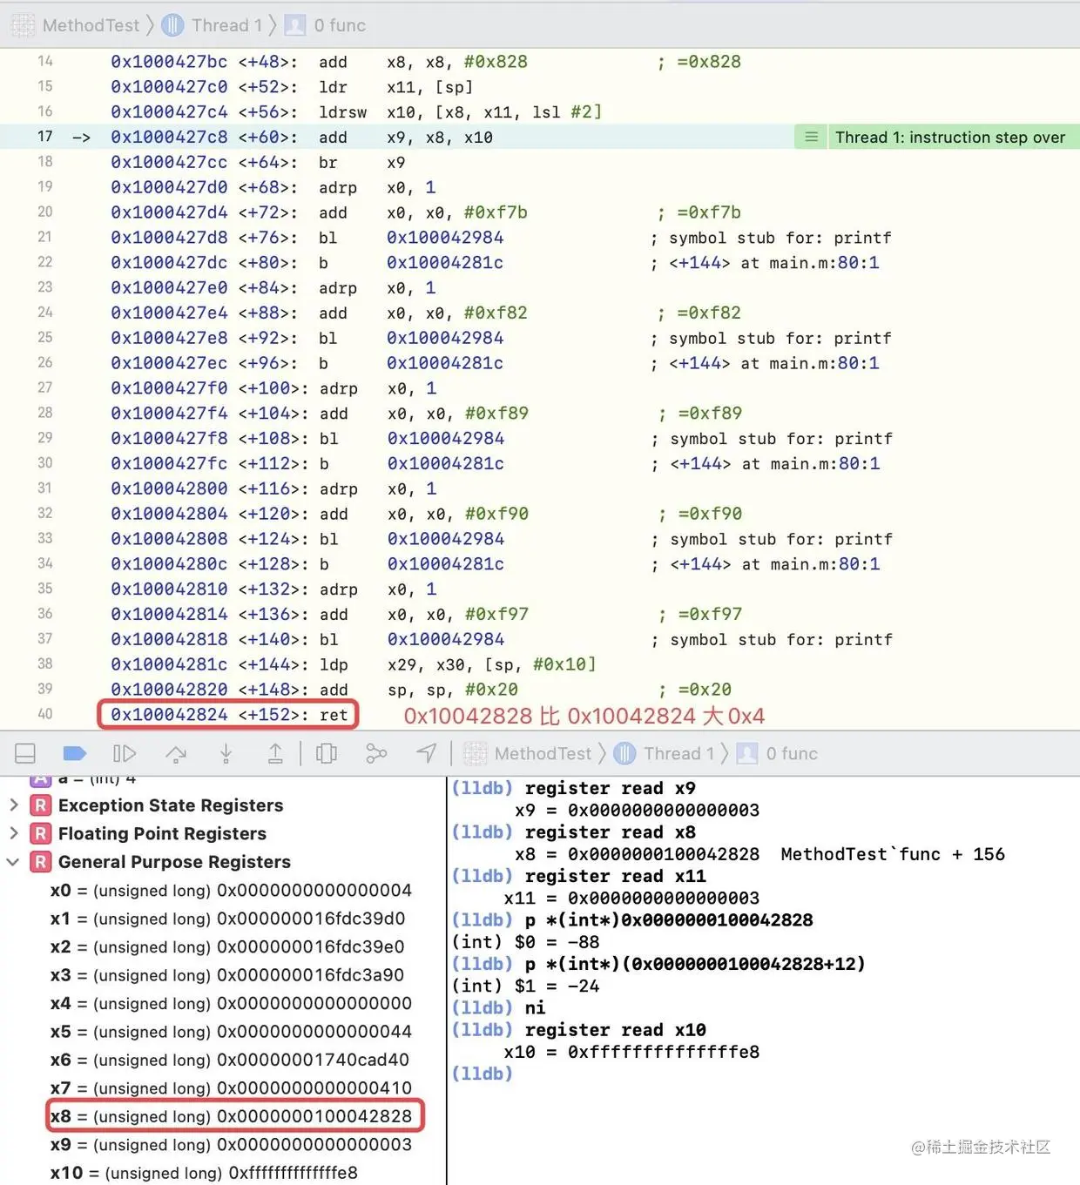Select the x5 register value 0x44 row

click(x=231, y=1032)
